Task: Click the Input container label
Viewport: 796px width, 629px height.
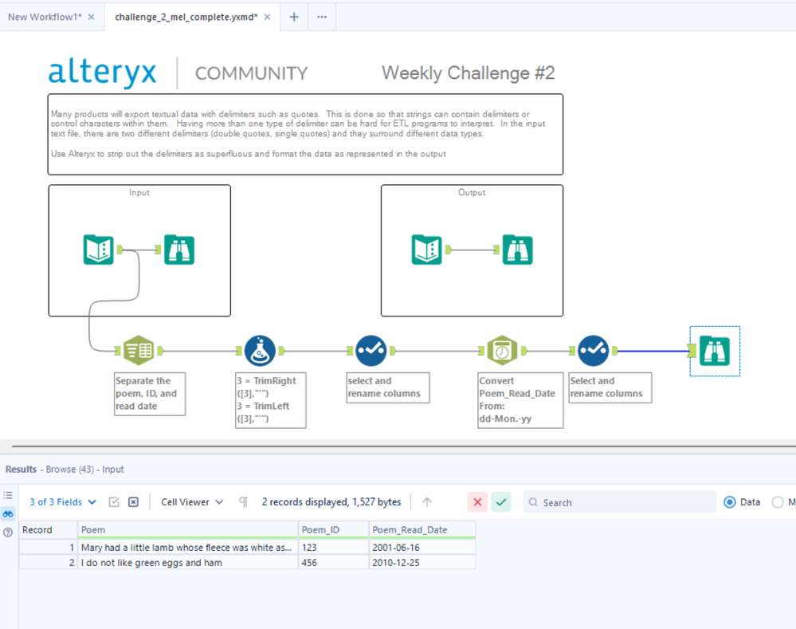Action: 139,193
